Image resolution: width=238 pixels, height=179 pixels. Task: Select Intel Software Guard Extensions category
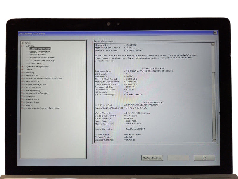pyautogui.click(x=45, y=78)
